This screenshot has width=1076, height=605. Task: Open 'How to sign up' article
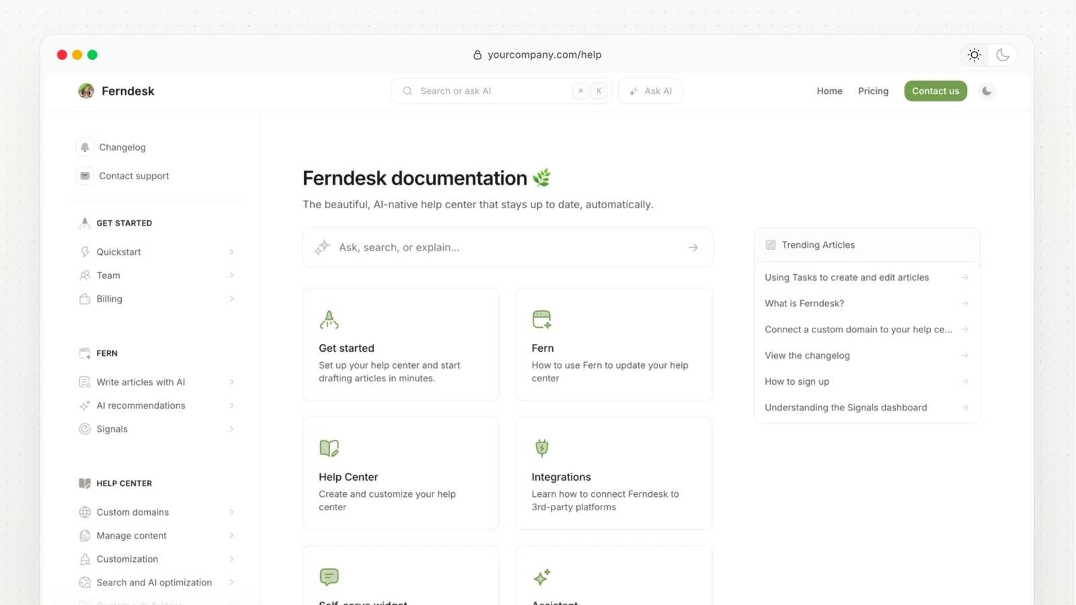[x=867, y=381]
